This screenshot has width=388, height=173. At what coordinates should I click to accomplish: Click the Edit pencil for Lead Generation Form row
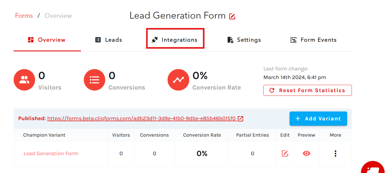285,153
